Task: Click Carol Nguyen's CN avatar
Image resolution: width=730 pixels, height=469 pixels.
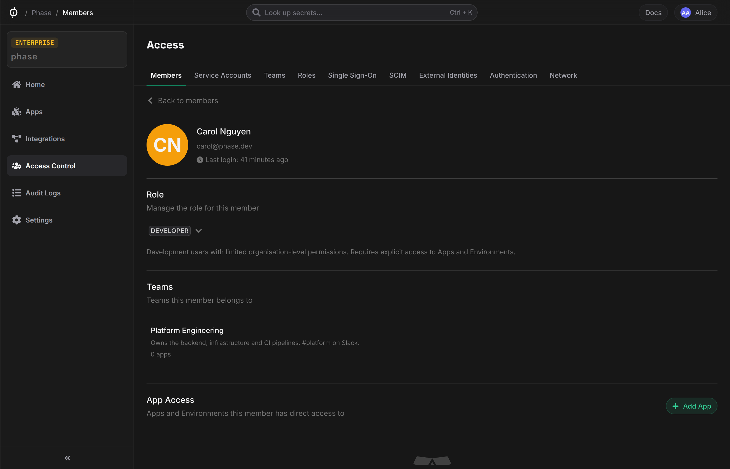Action: pos(167,145)
